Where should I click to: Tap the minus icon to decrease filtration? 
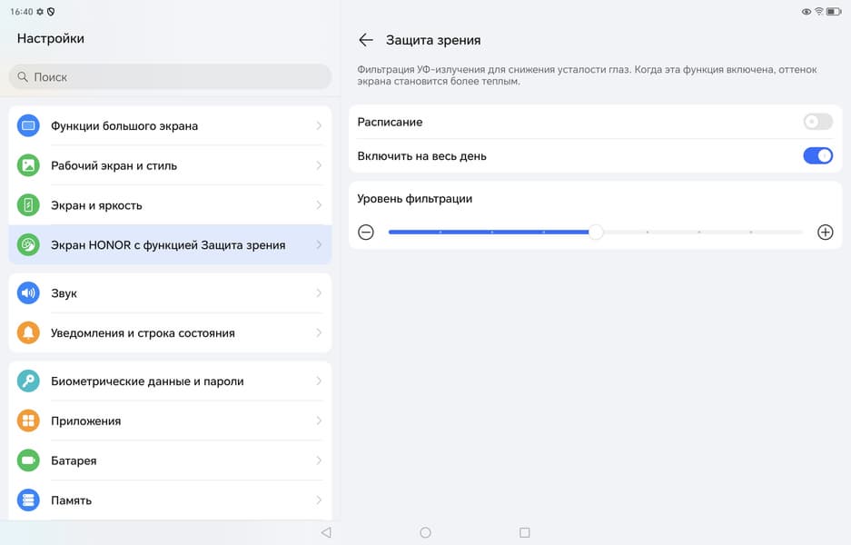pyautogui.click(x=366, y=233)
